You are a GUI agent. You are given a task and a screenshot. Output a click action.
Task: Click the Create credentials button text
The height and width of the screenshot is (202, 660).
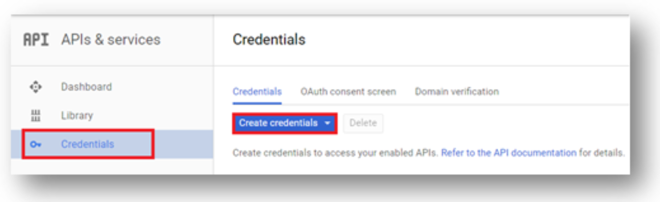[278, 123]
